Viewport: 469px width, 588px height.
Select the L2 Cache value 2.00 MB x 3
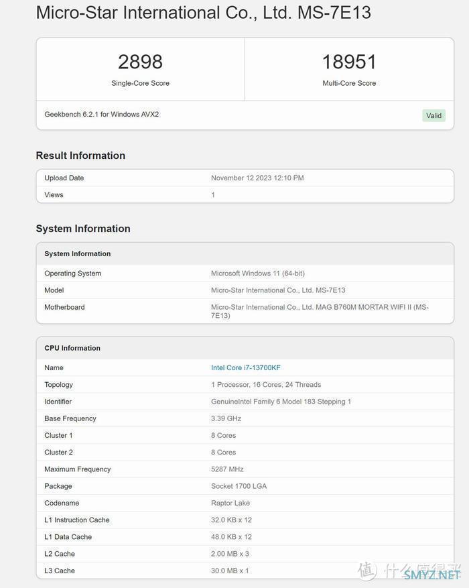pyautogui.click(x=230, y=554)
